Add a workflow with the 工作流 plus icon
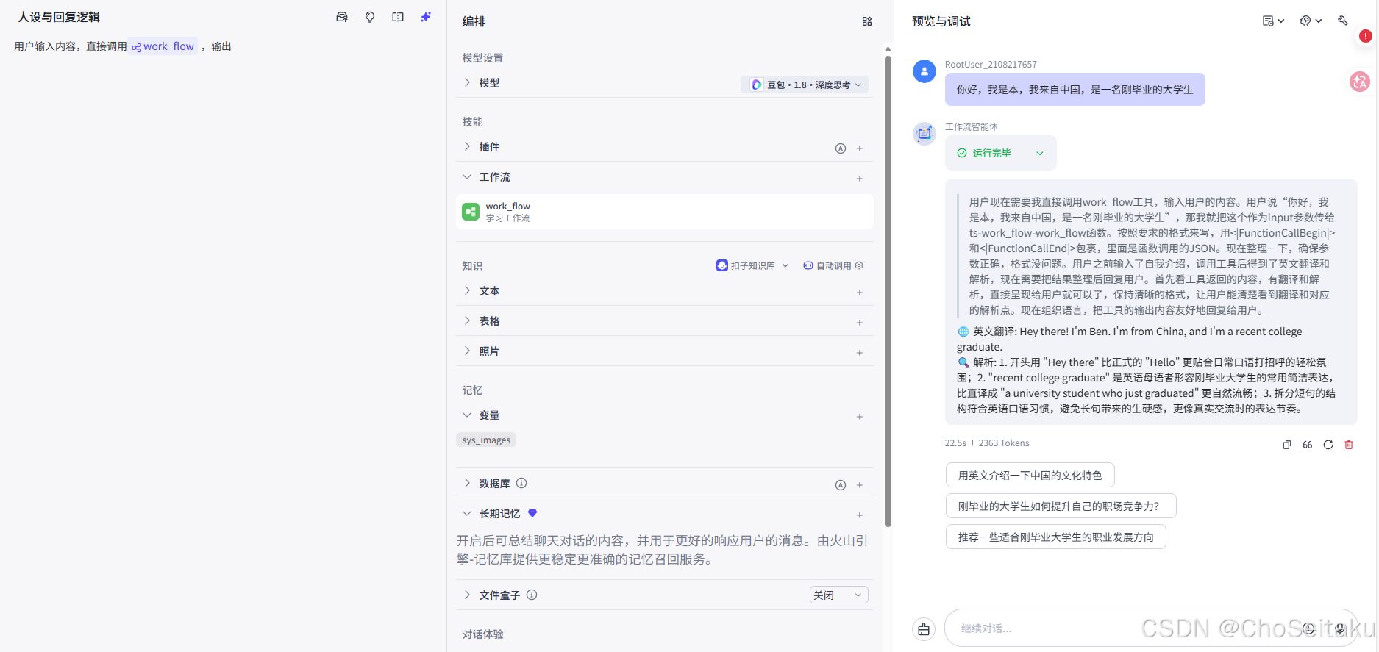 point(860,179)
